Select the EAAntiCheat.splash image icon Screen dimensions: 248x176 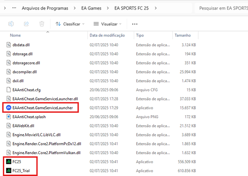tap(9, 117)
